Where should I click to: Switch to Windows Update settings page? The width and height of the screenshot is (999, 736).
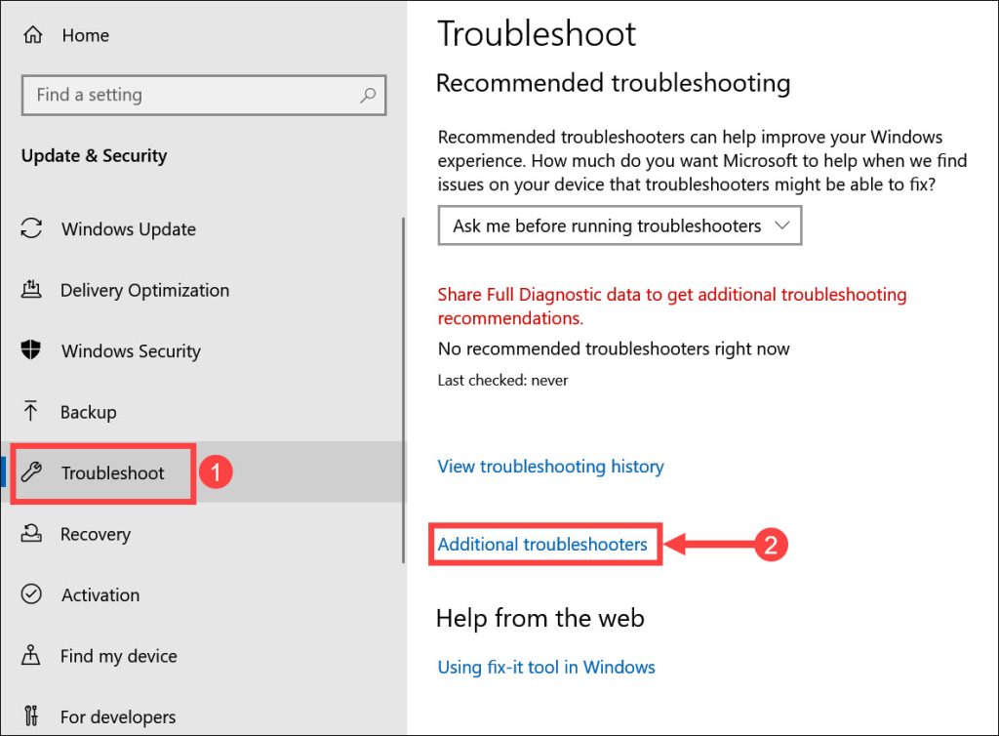[127, 229]
